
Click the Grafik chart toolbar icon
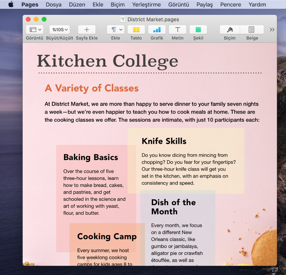(157, 30)
